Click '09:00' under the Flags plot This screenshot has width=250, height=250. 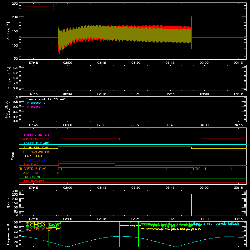point(204,188)
